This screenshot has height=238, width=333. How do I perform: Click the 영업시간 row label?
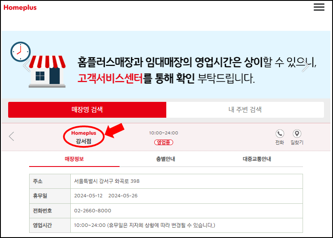tap(42, 225)
